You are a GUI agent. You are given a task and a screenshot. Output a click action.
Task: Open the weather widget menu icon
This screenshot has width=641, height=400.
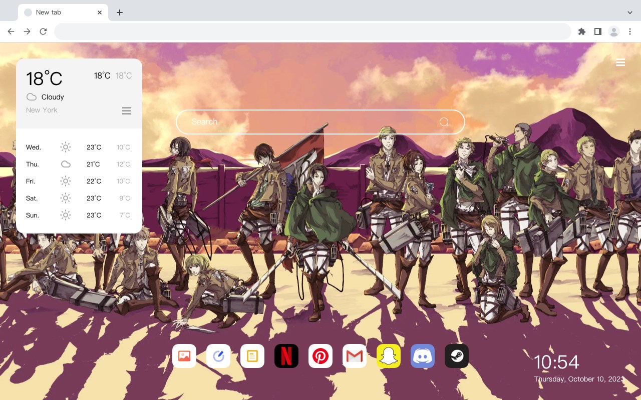tap(127, 110)
